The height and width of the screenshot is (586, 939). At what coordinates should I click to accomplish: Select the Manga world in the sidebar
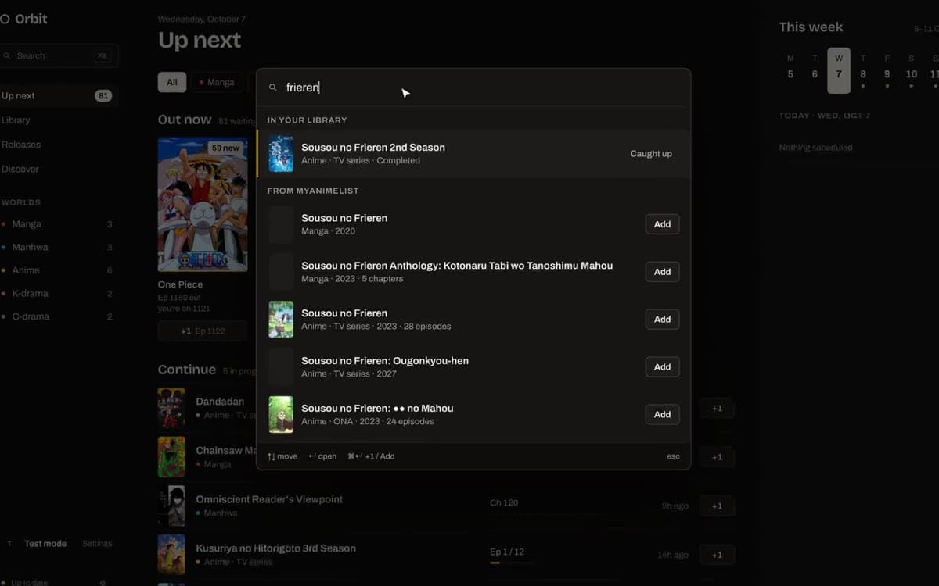pos(57,224)
